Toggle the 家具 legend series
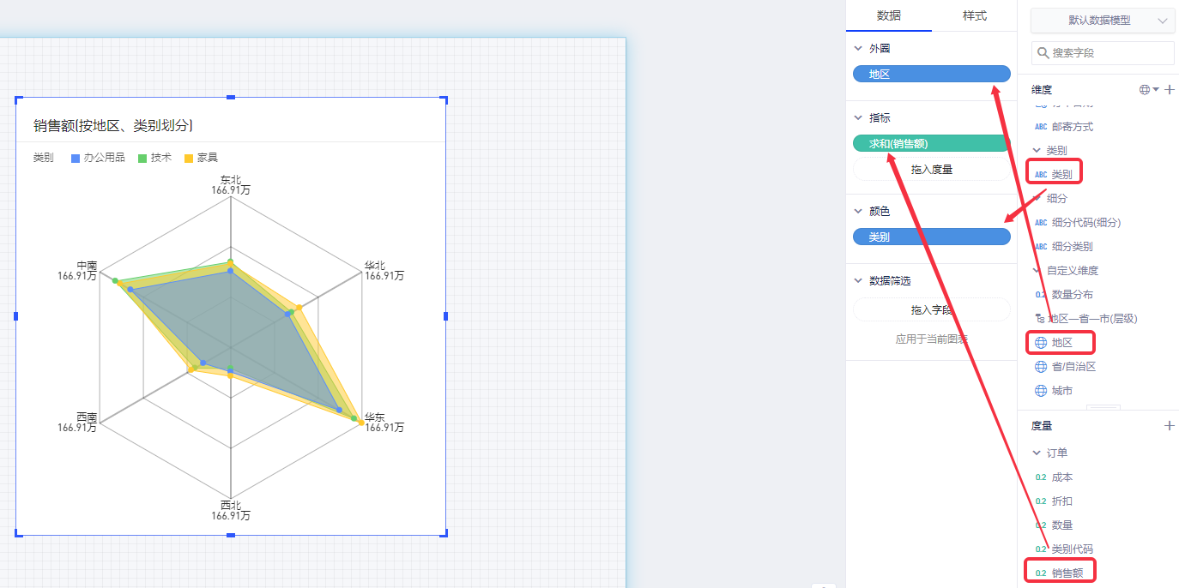Viewport: 1179px width, 588px height. 201,158
